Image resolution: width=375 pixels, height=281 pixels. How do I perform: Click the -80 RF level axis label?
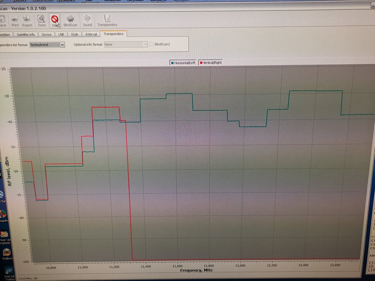21,218
